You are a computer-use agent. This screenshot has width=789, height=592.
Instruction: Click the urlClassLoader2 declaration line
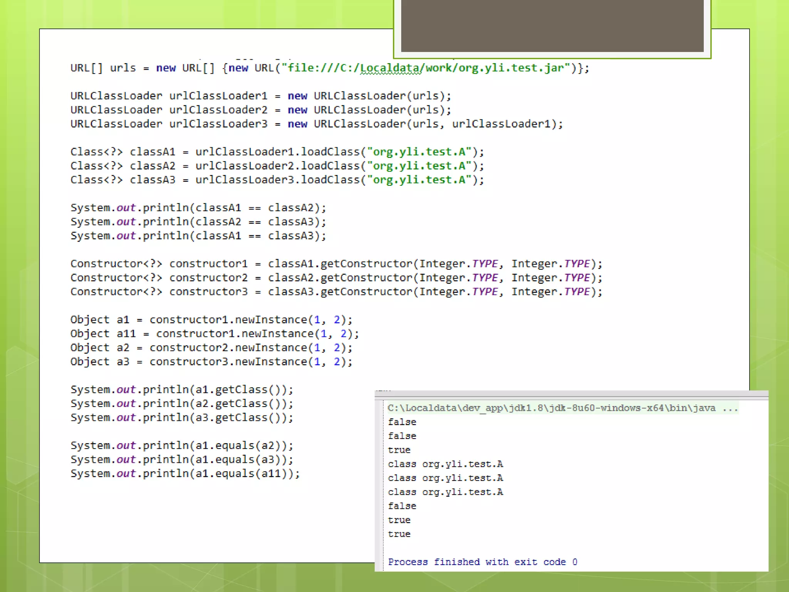click(x=260, y=110)
